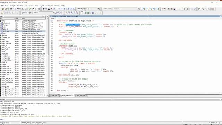Viewport: 222px width, 125px height.
Task: Open the Tools menu
Action: [36, 6]
